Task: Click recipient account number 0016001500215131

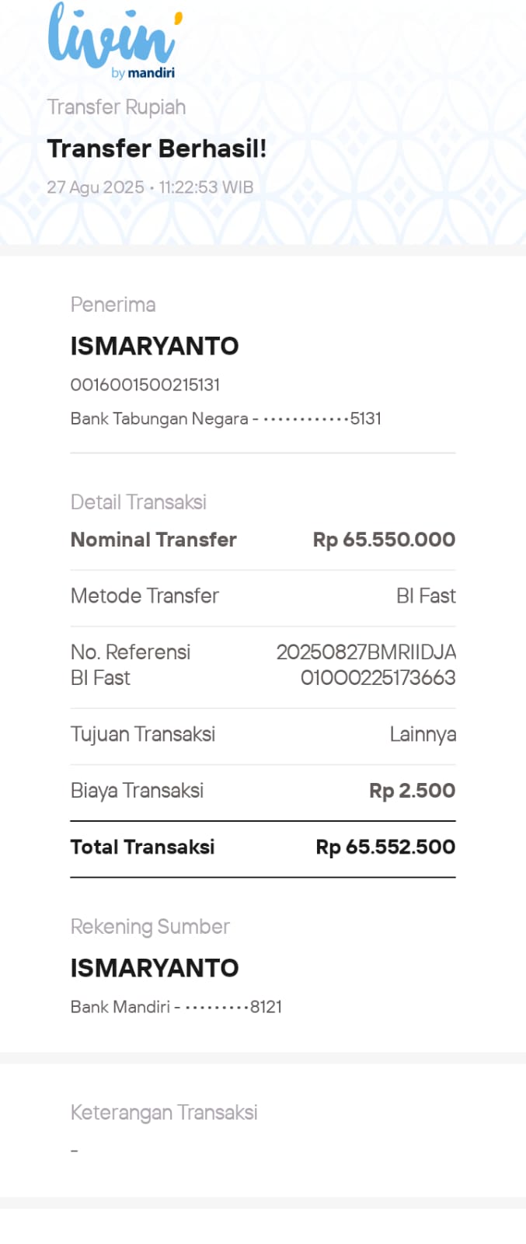Action: click(145, 385)
